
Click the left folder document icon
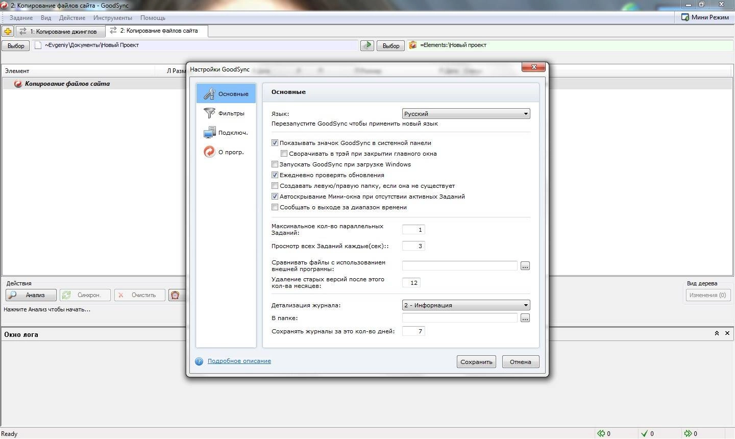38,45
